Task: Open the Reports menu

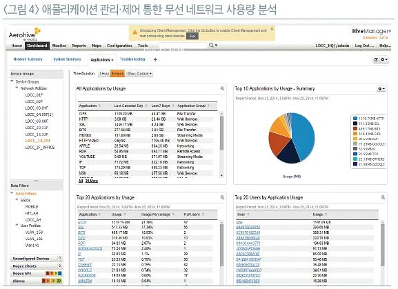Action: point(79,46)
